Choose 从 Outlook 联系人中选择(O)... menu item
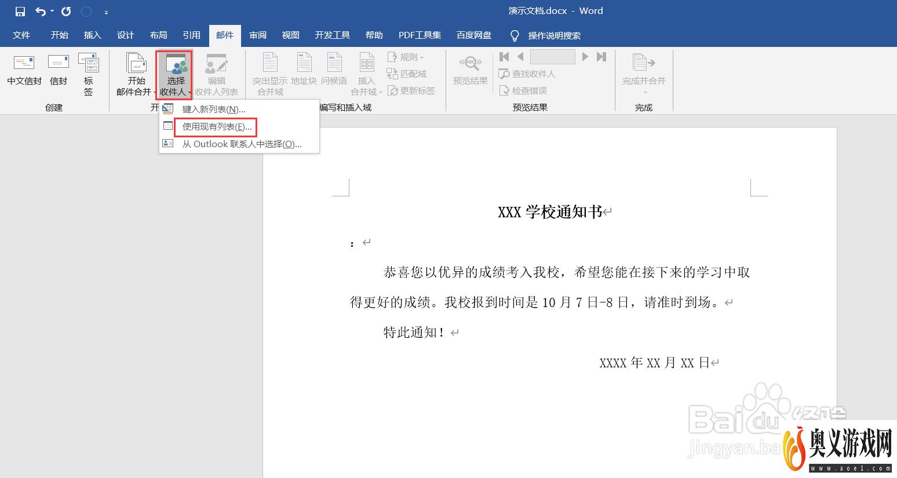Image resolution: width=897 pixels, height=478 pixels. (239, 144)
